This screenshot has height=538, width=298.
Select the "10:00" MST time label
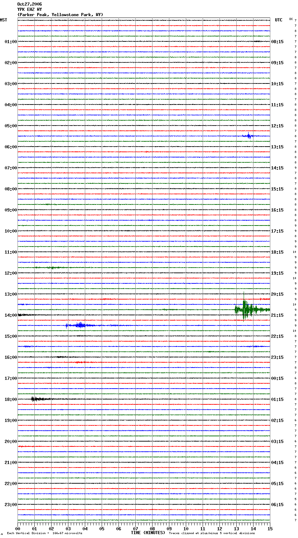11,231
